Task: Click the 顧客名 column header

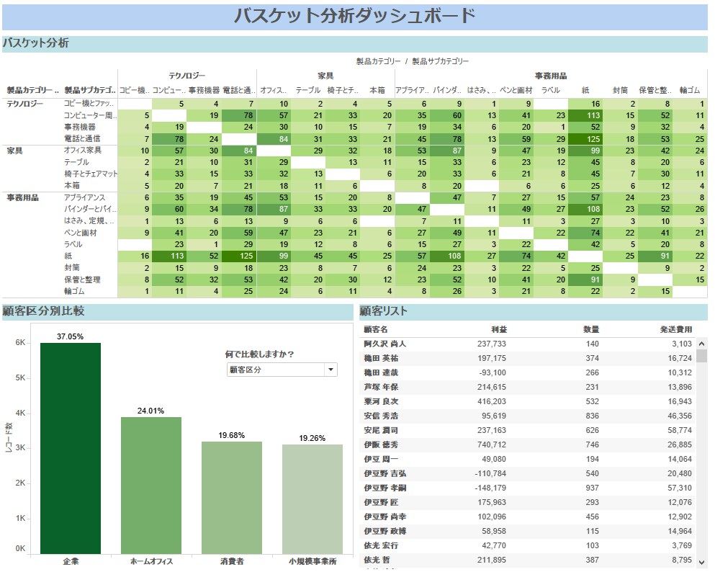Action: pyautogui.click(x=376, y=329)
